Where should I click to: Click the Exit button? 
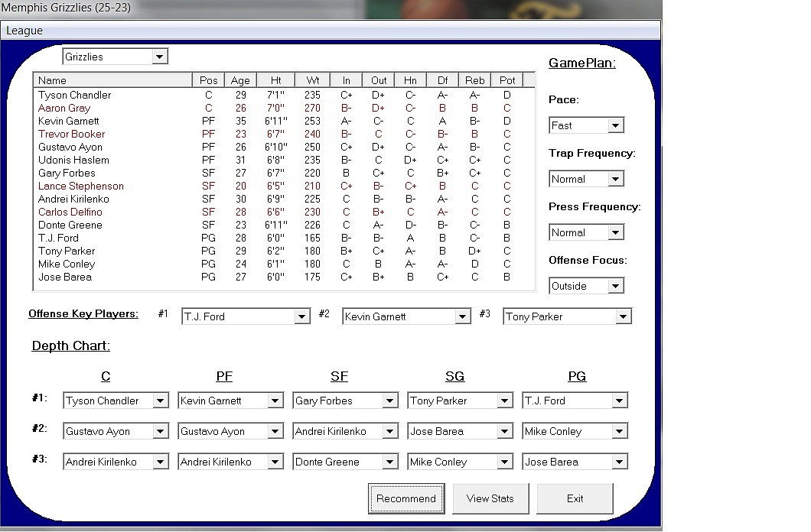[575, 498]
